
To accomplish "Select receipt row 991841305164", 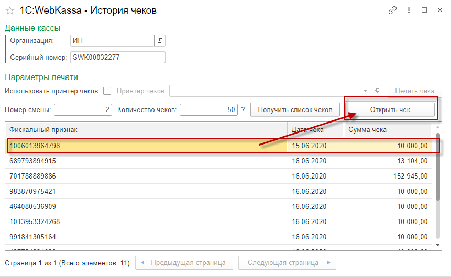I will pos(218,237).
